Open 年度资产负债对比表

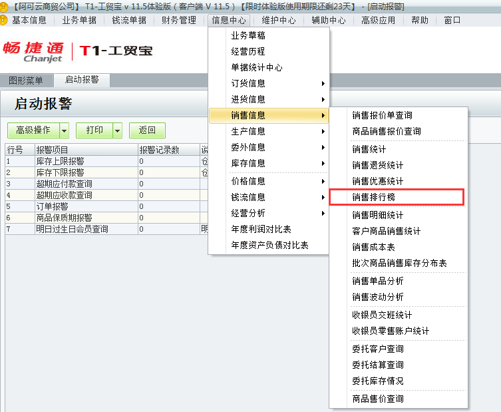[x=268, y=245]
